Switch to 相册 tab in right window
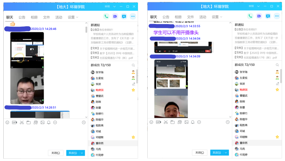Viewport: 285px width, 161px height. [x=178, y=17]
